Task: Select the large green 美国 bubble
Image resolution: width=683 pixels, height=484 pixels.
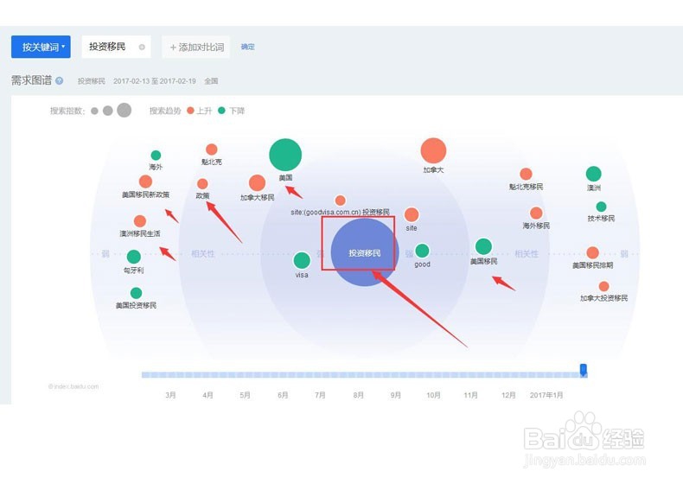Action: pyautogui.click(x=285, y=155)
